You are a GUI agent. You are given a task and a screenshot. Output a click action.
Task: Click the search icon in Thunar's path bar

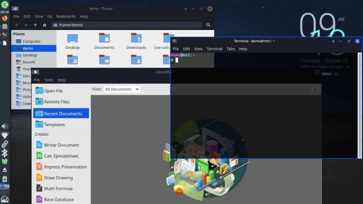pos(208,25)
